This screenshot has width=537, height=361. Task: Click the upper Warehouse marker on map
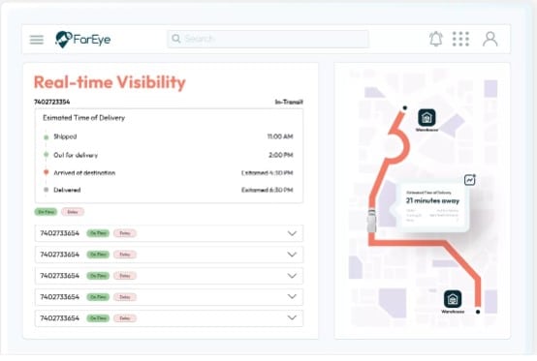[426, 118]
